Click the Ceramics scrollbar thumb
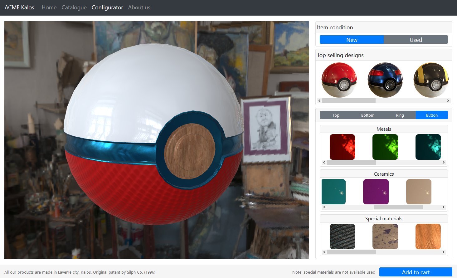This screenshot has width=457, height=278. (x=398, y=207)
